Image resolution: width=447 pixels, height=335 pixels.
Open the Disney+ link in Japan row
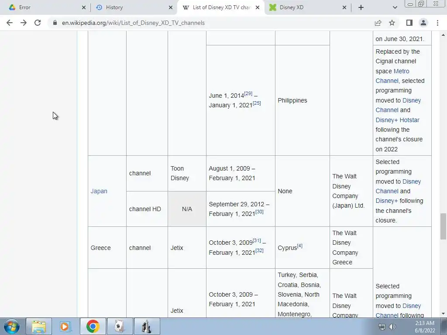pos(387,201)
